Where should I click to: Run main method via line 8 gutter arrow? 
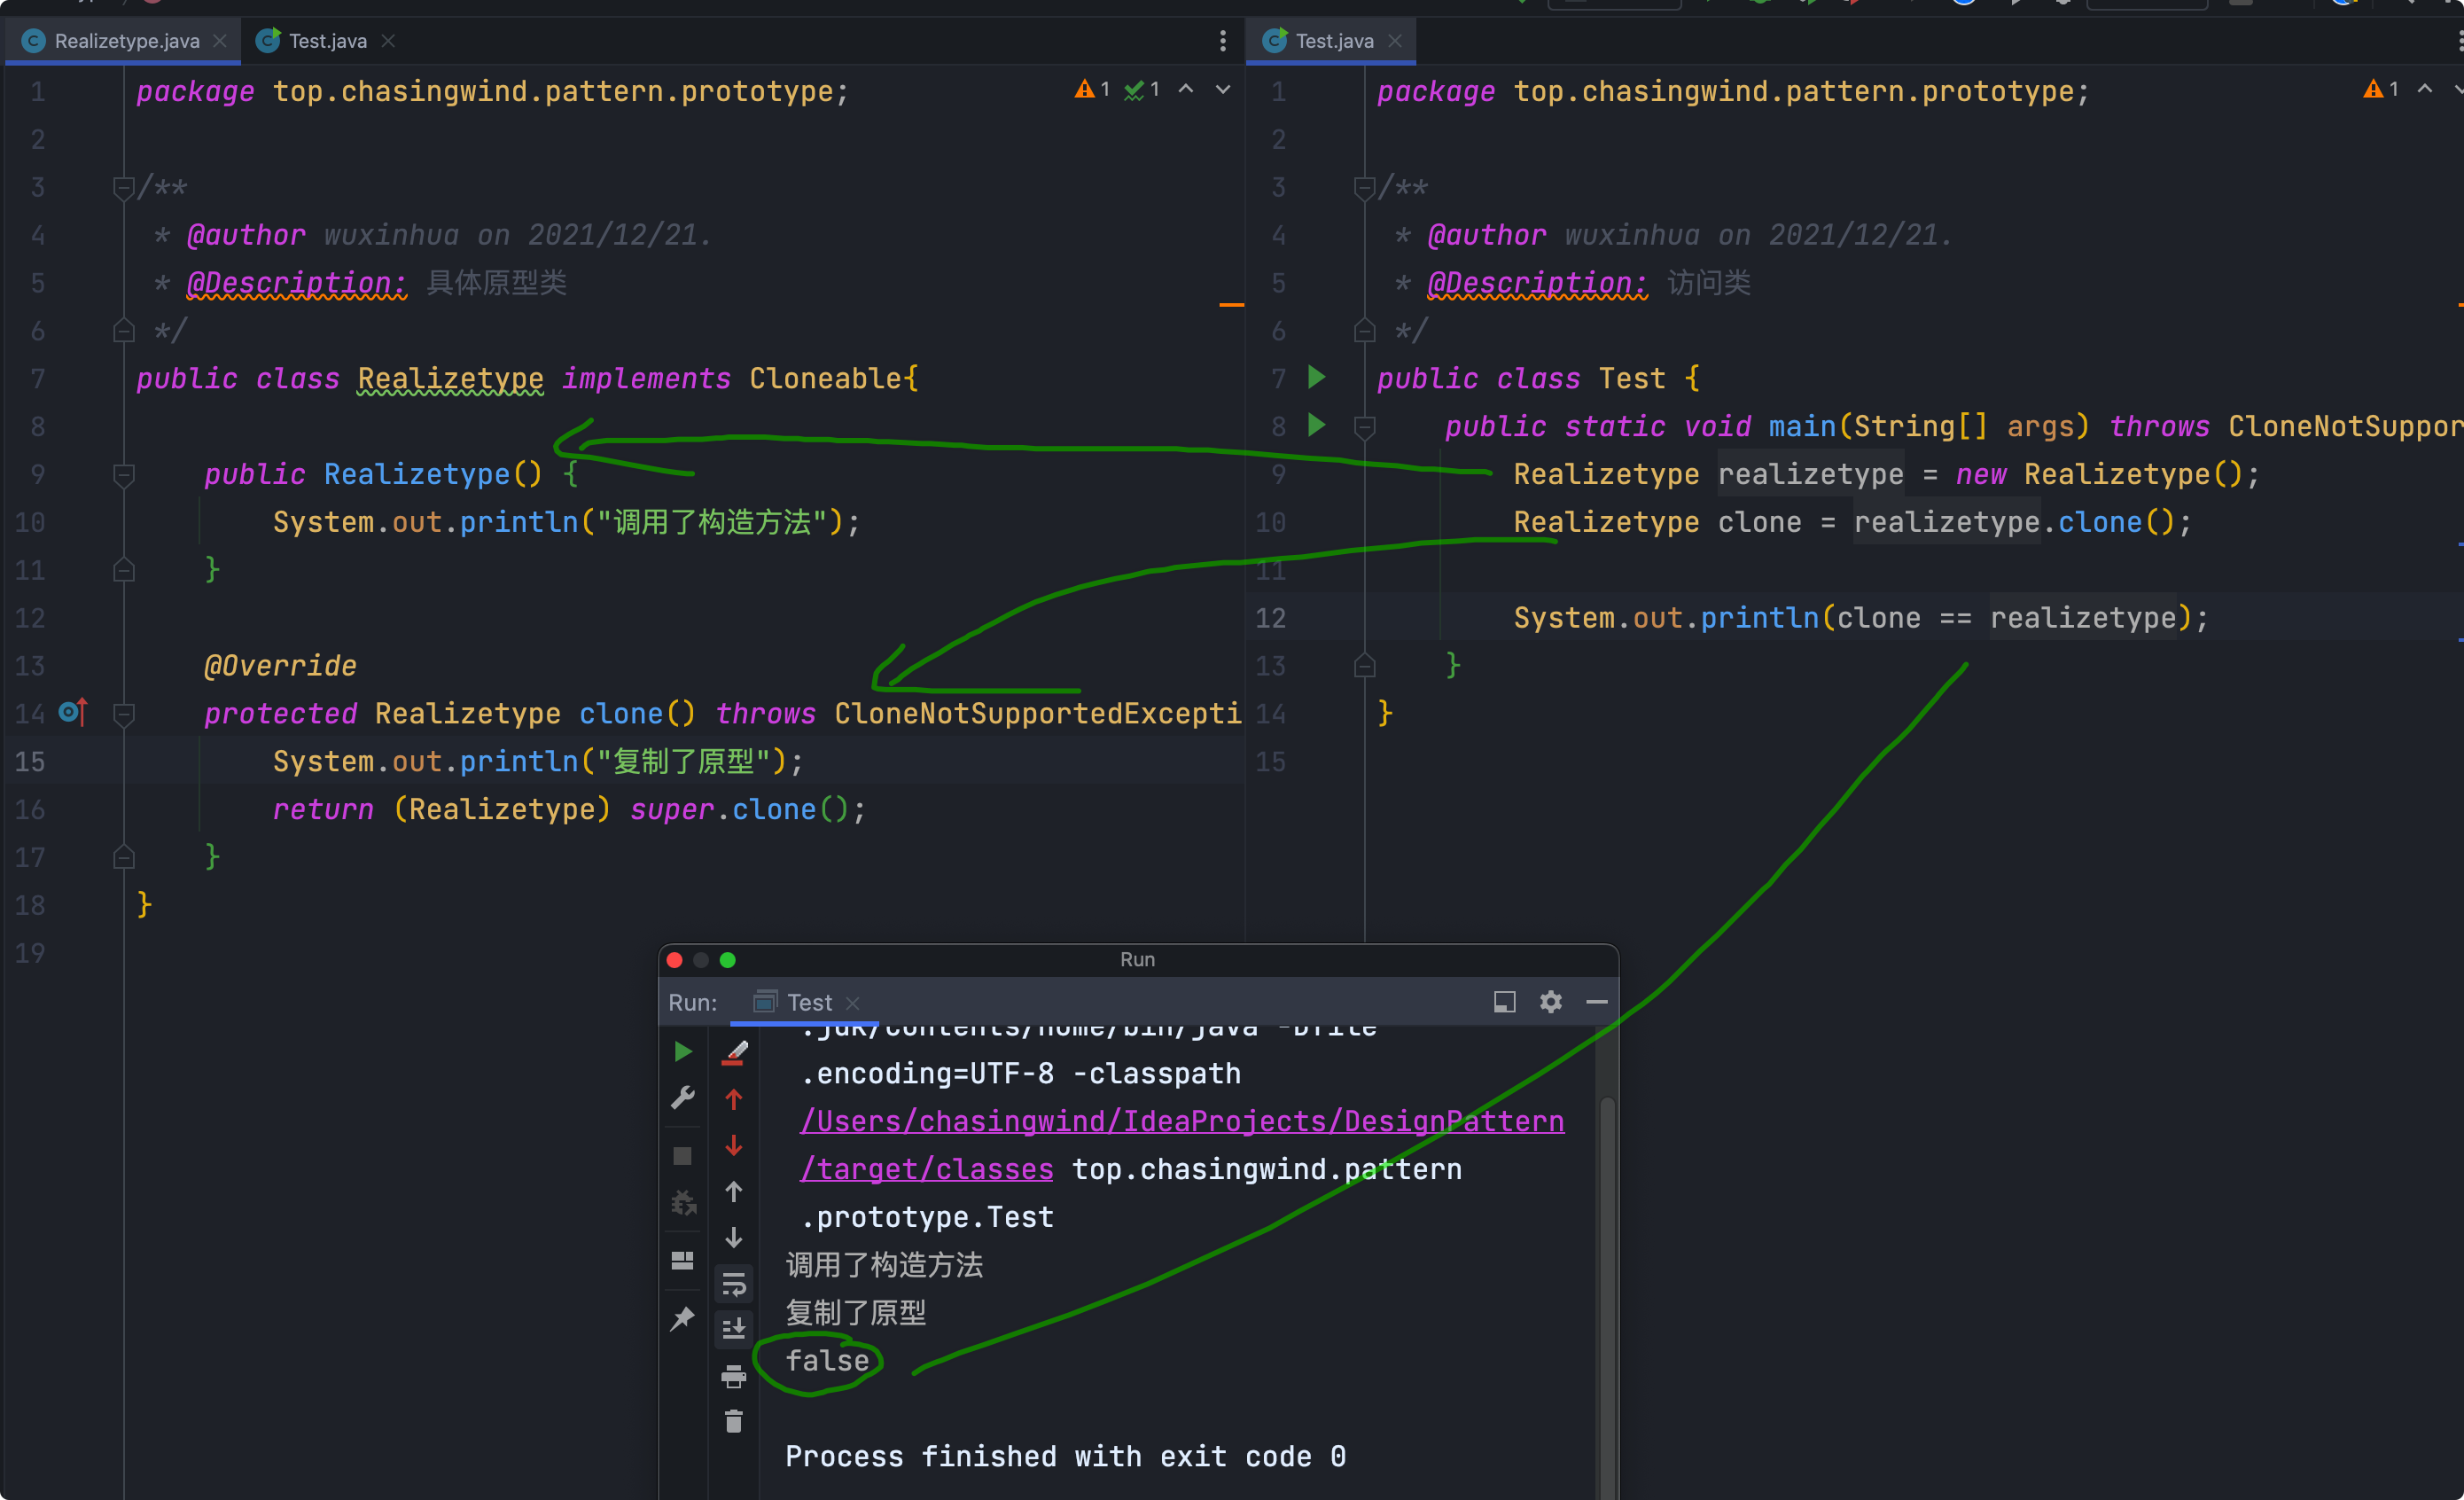1317,426
